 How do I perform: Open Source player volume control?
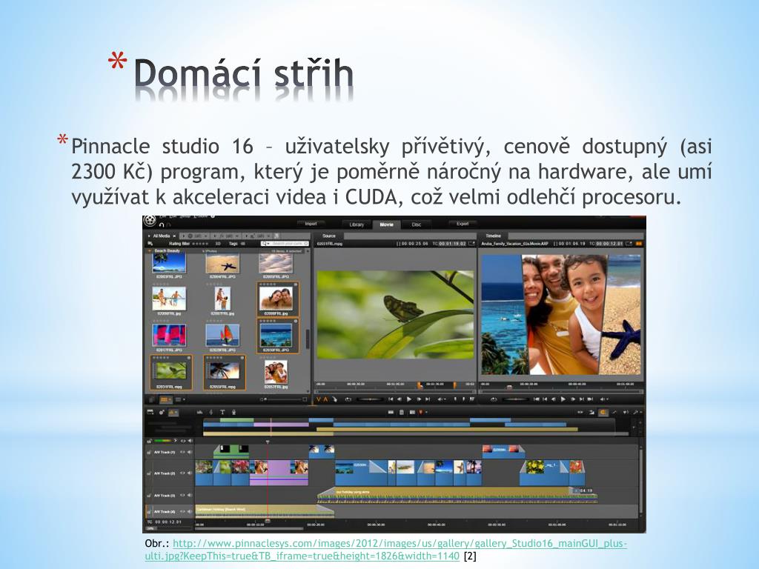pyautogui.click(x=442, y=399)
